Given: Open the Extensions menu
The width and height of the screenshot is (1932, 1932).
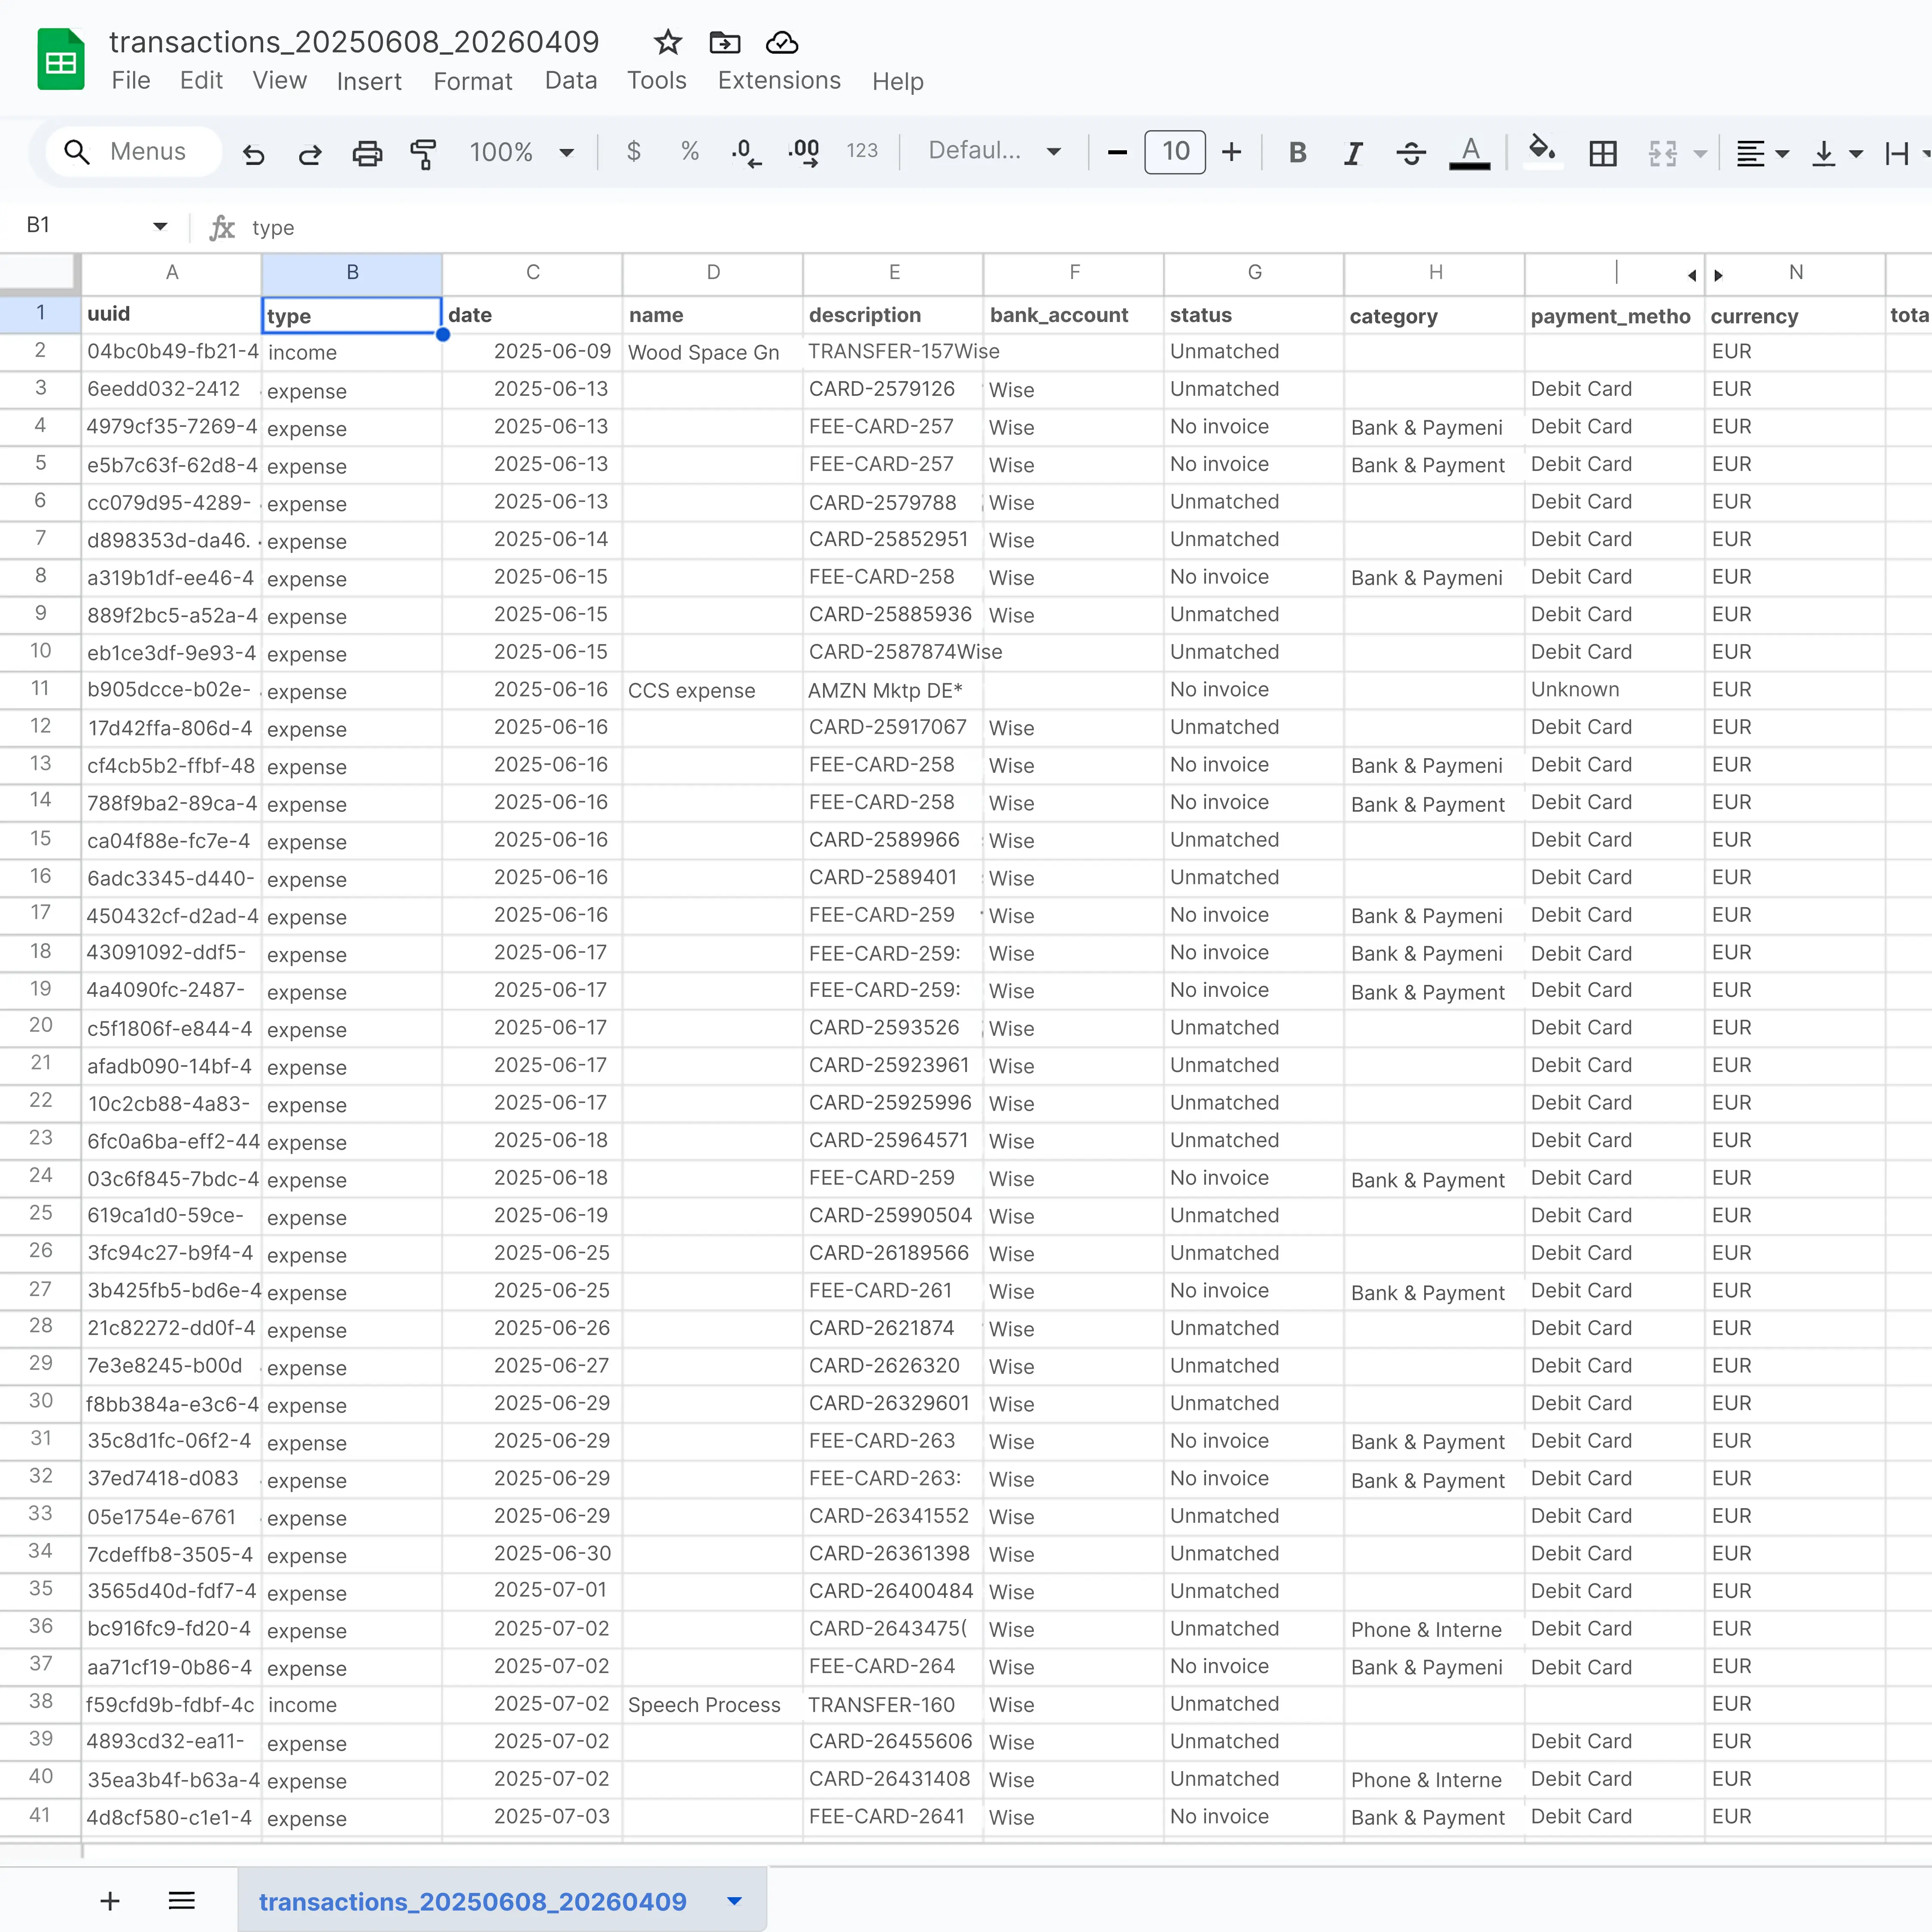Looking at the screenshot, I should pos(779,81).
